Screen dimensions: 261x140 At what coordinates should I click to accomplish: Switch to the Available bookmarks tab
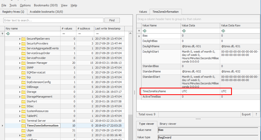46,12
